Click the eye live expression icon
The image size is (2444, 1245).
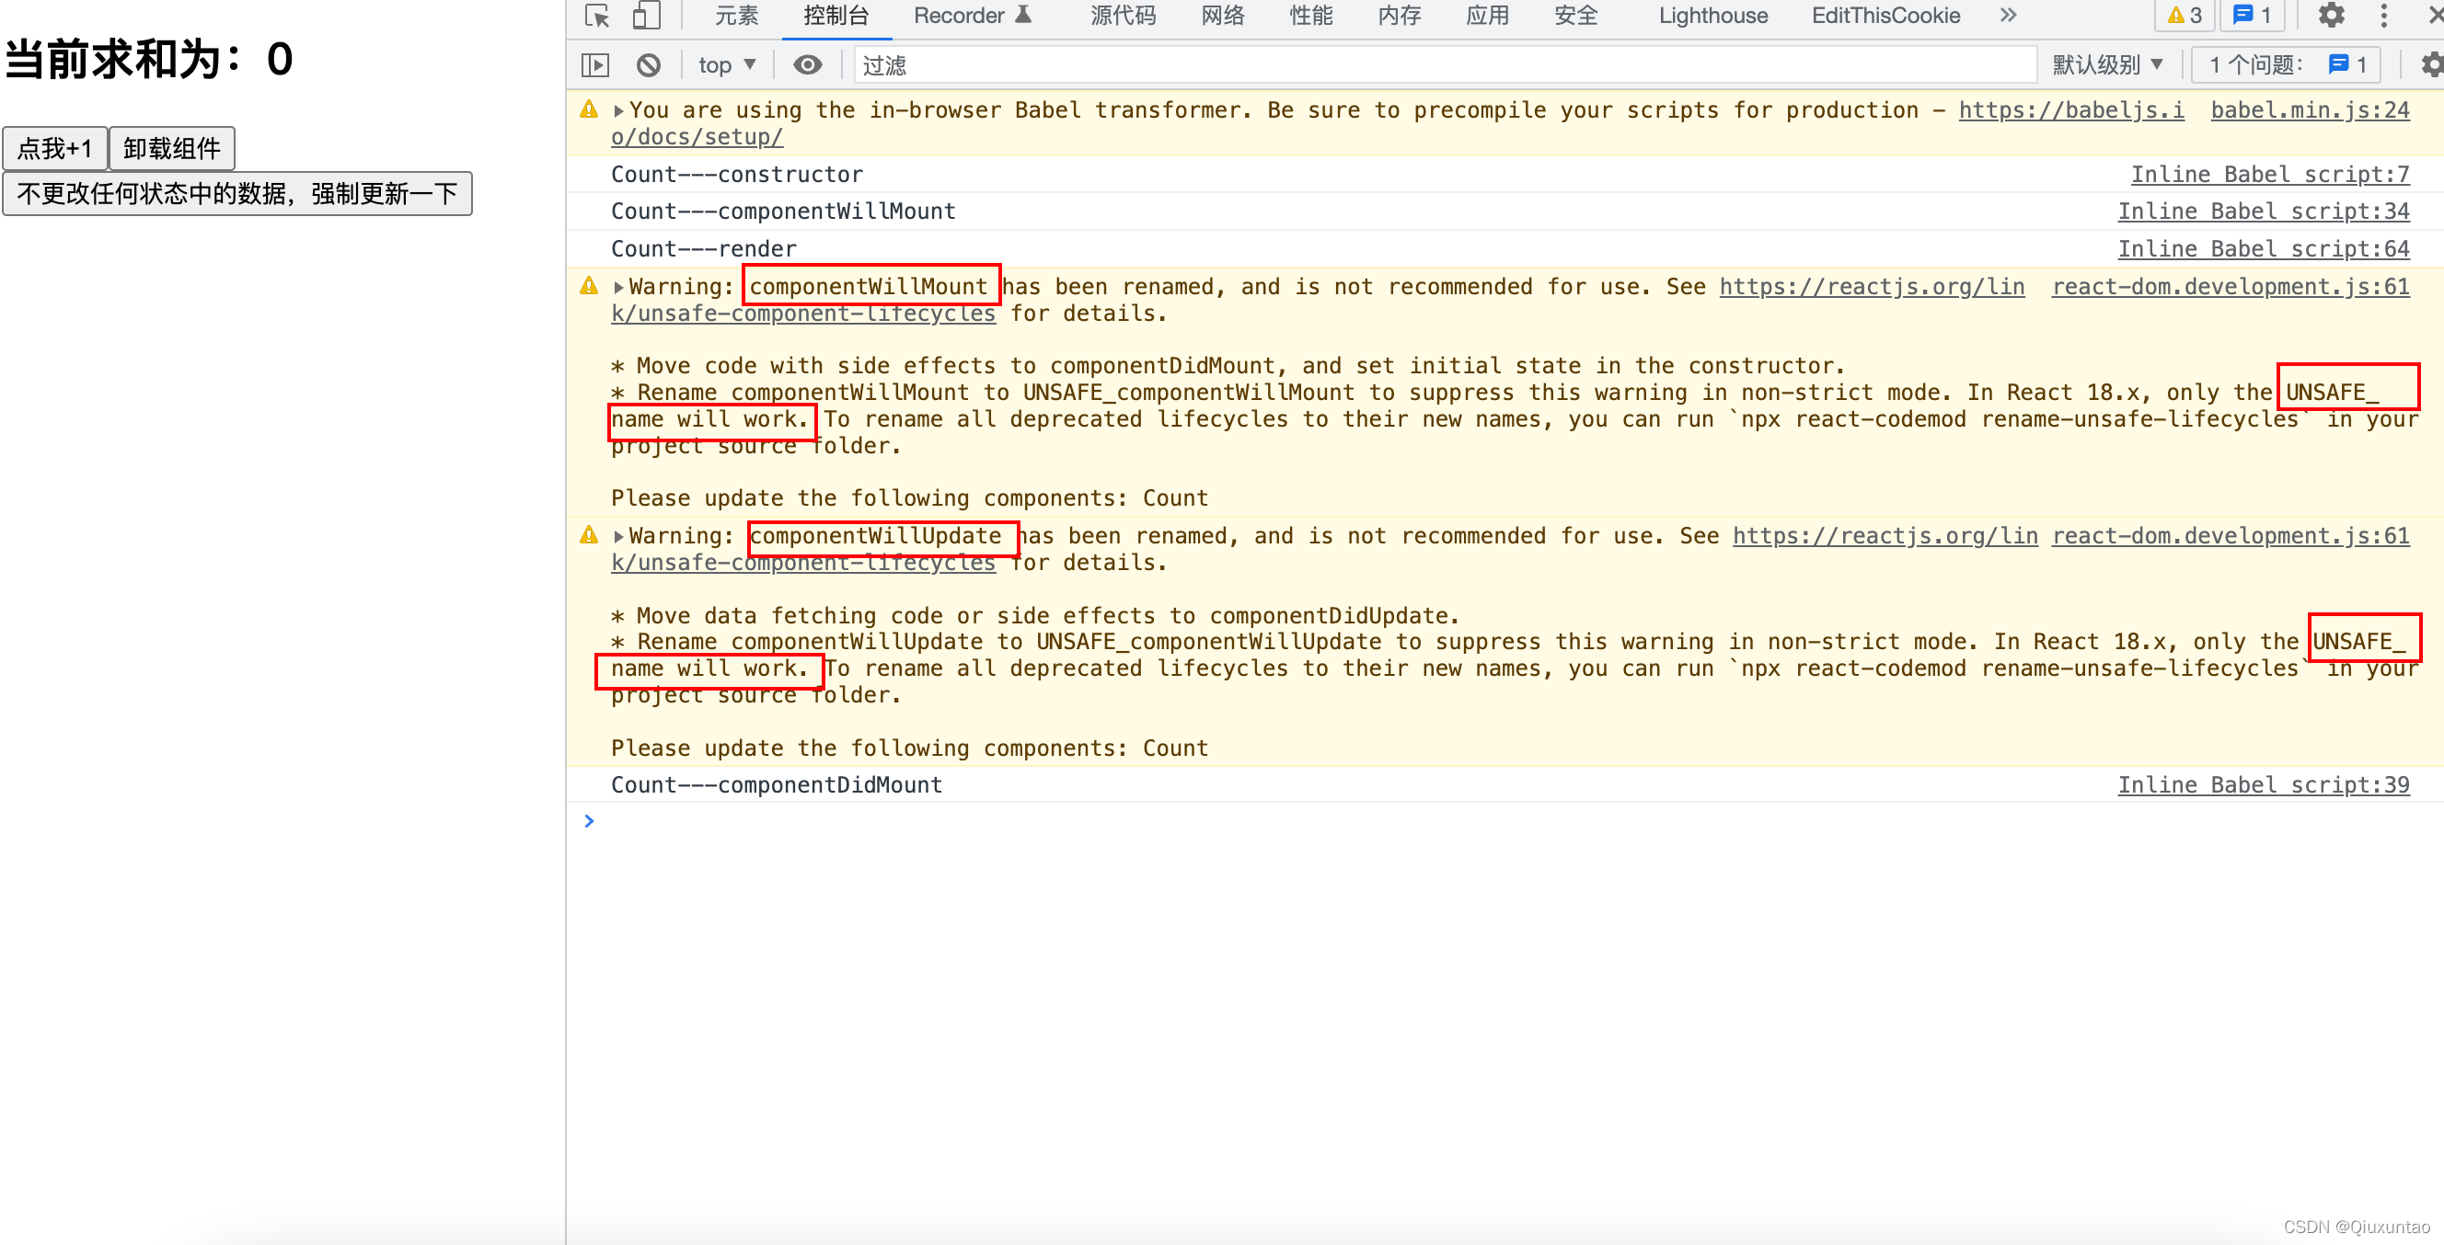807,64
